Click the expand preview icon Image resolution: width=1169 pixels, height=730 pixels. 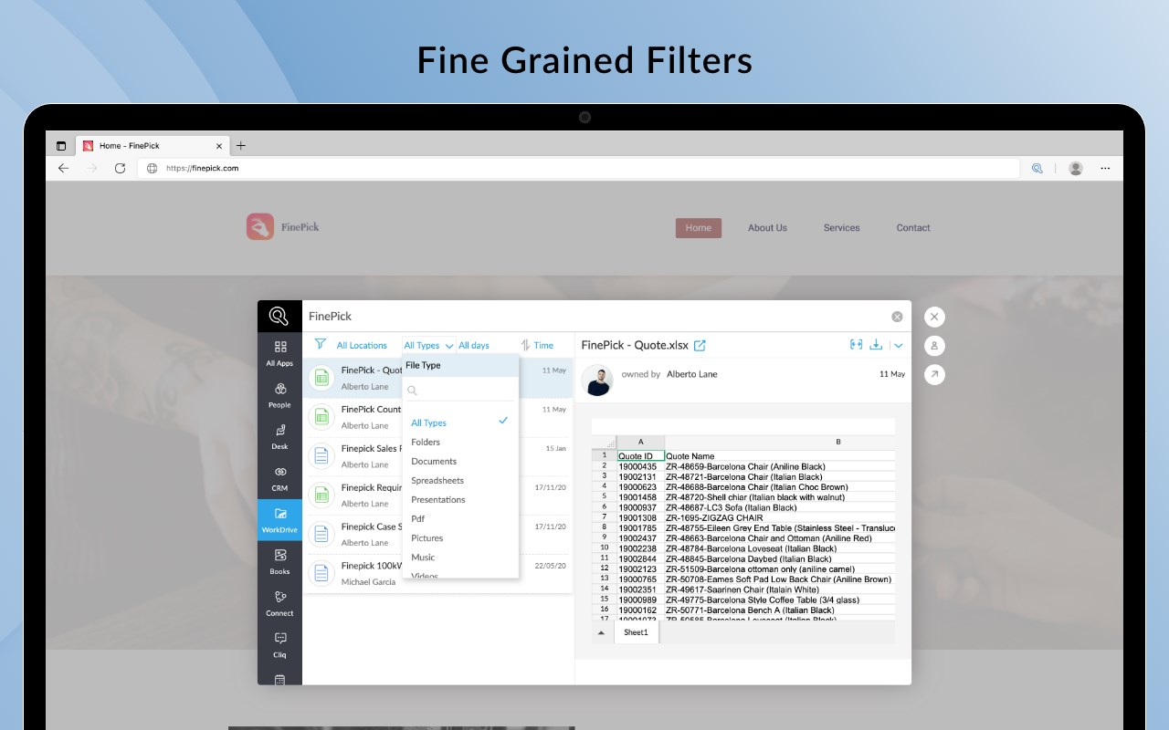click(x=856, y=345)
